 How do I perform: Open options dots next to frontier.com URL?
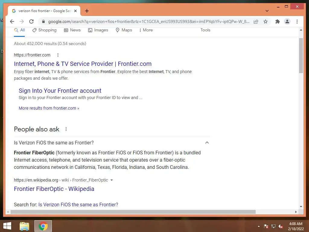pos(58,55)
